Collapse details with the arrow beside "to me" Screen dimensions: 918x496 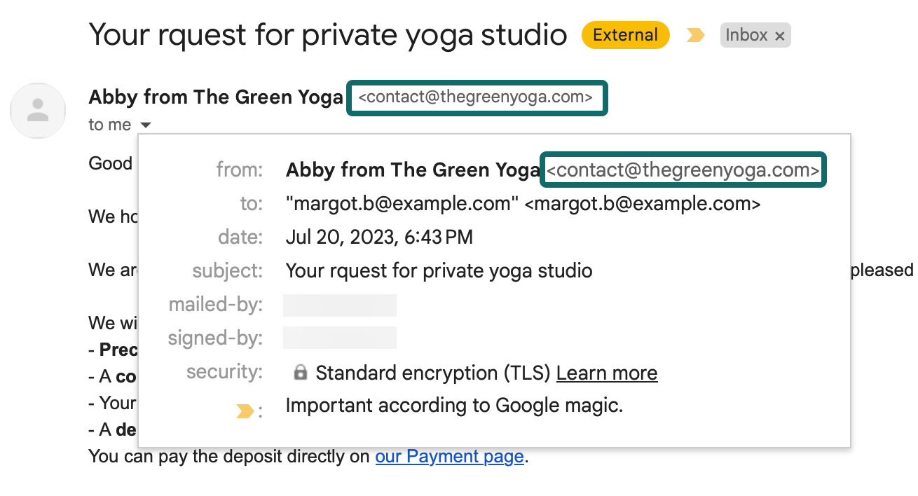pos(146,125)
